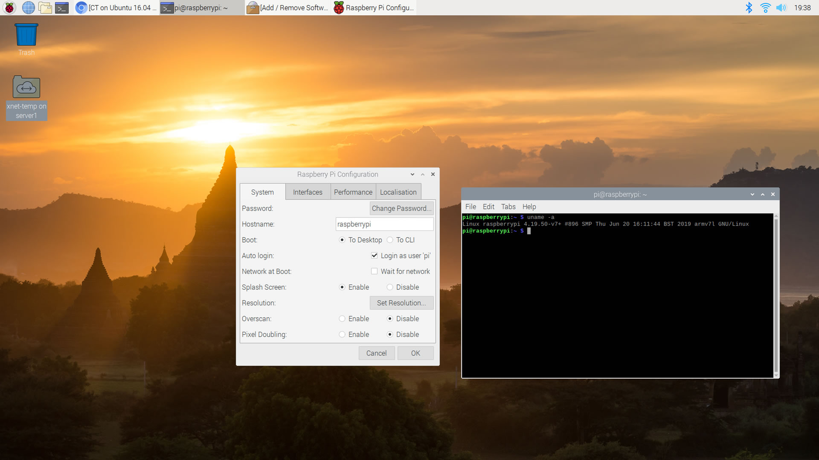819x460 pixels.
Task: Open the file manager from taskbar
Action: tap(45, 8)
